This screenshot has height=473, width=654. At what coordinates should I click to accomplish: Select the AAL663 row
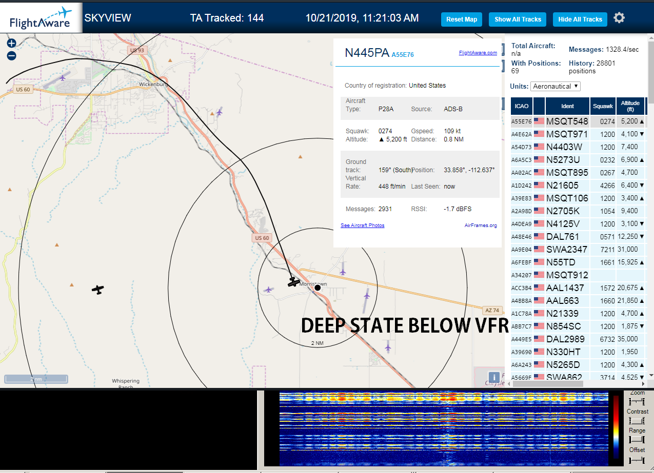coord(578,301)
